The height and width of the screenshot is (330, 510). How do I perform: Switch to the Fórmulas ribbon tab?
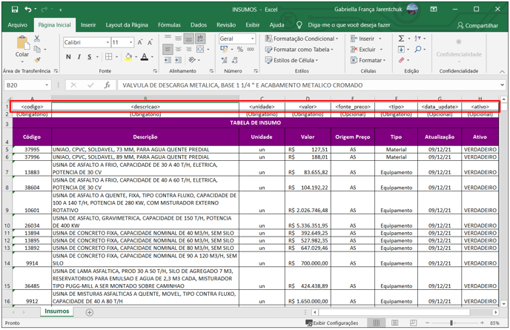169,24
